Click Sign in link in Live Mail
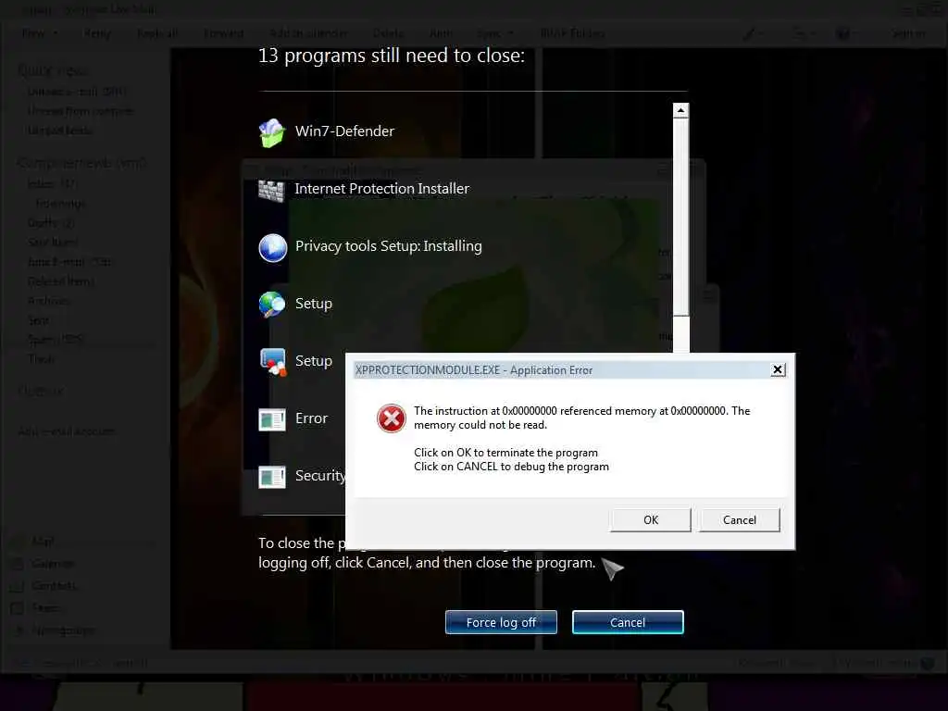Image resolution: width=948 pixels, height=711 pixels. tap(908, 33)
